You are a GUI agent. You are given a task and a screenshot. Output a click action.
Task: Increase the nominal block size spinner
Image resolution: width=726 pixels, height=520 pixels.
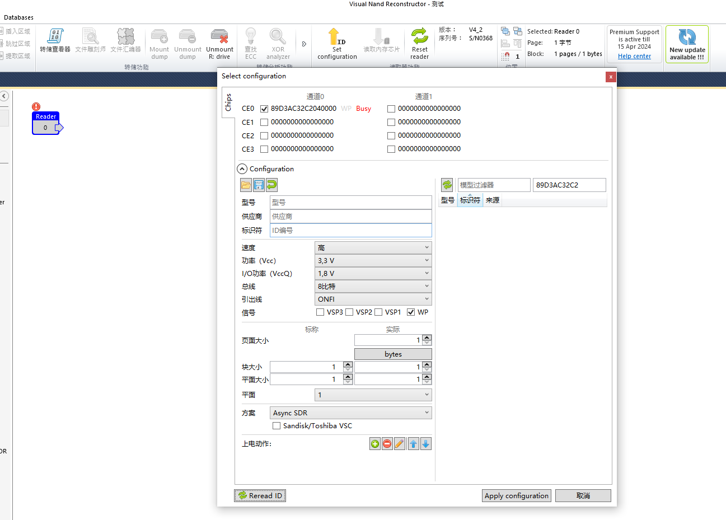coord(348,364)
